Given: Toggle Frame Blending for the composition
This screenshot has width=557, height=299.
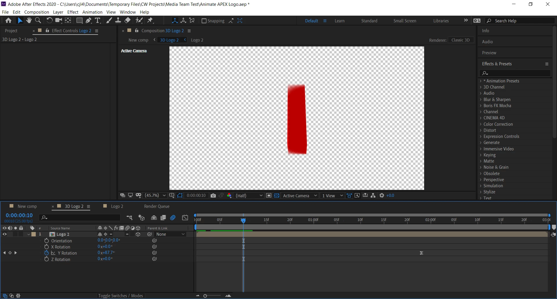Looking at the screenshot, I should point(163,217).
